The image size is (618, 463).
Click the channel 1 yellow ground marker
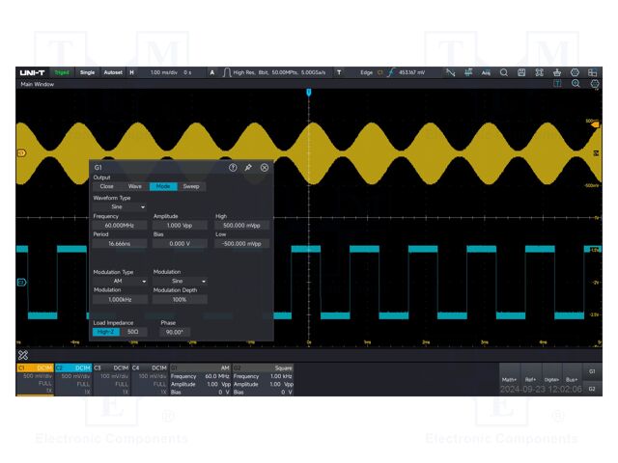click(x=21, y=152)
